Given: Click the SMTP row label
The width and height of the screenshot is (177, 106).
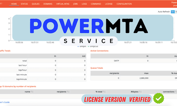Looking at the screenshot, I should click(116, 61).
